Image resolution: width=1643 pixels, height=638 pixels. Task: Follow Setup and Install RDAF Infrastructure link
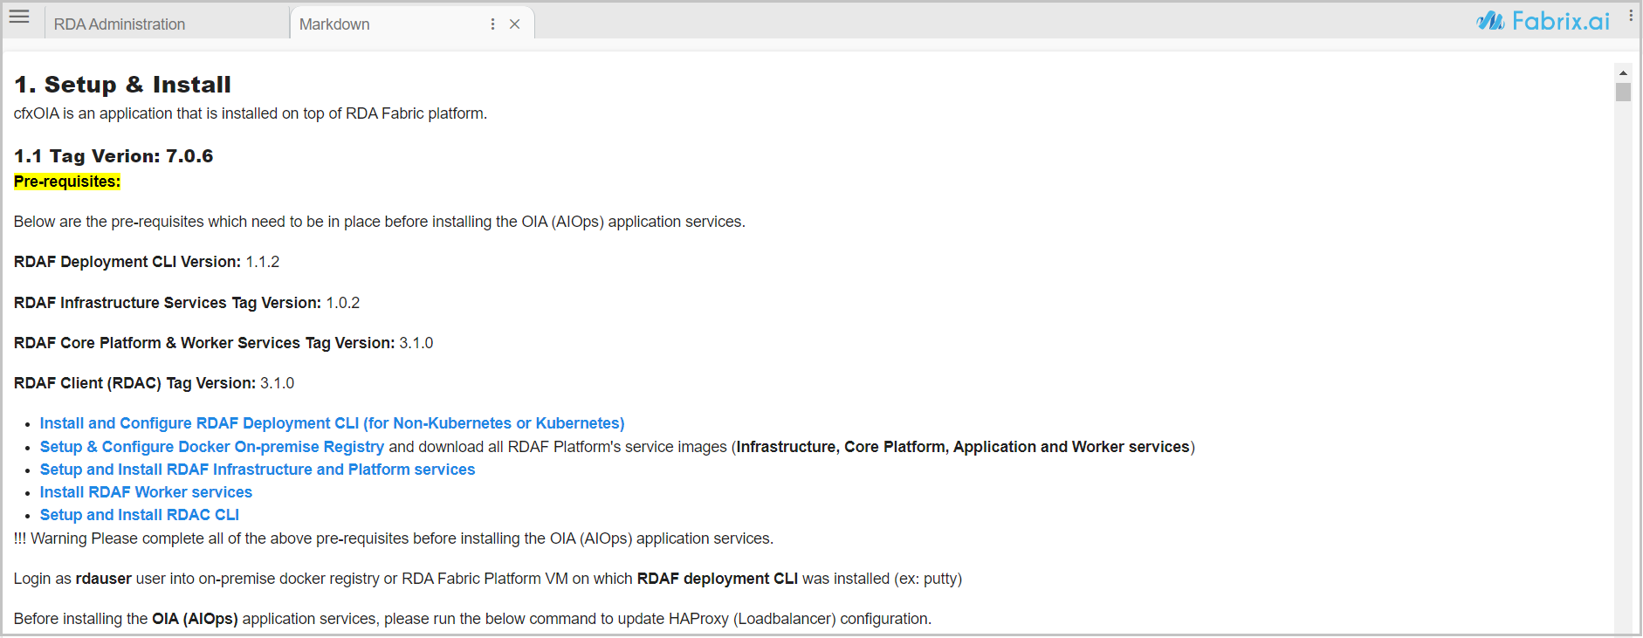(258, 470)
